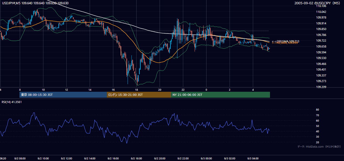344x161 pixels.
Task: Click the 109.914 price axis label
Action: (x=322, y=23)
